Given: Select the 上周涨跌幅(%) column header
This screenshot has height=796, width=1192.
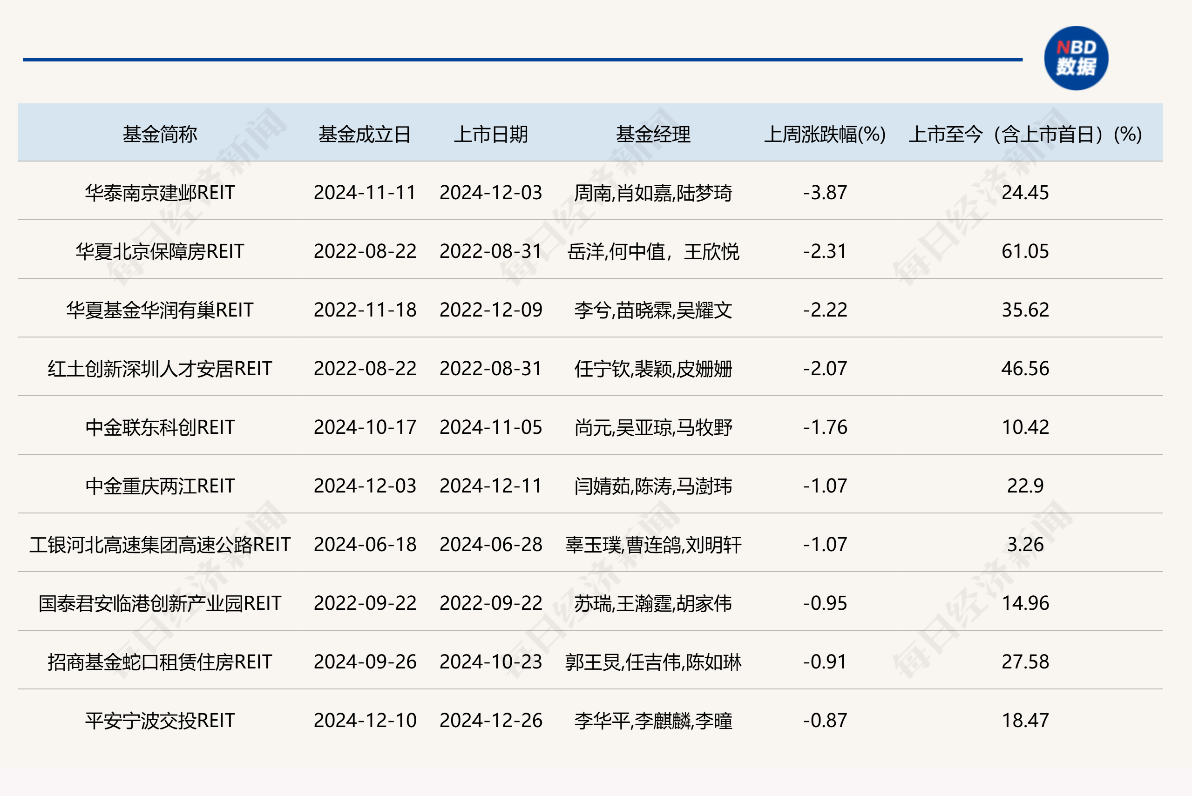Looking at the screenshot, I should (x=825, y=135).
